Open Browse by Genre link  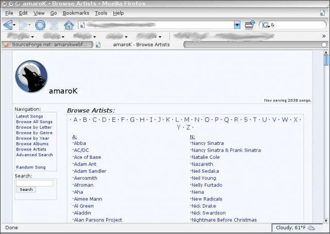tap(35, 133)
